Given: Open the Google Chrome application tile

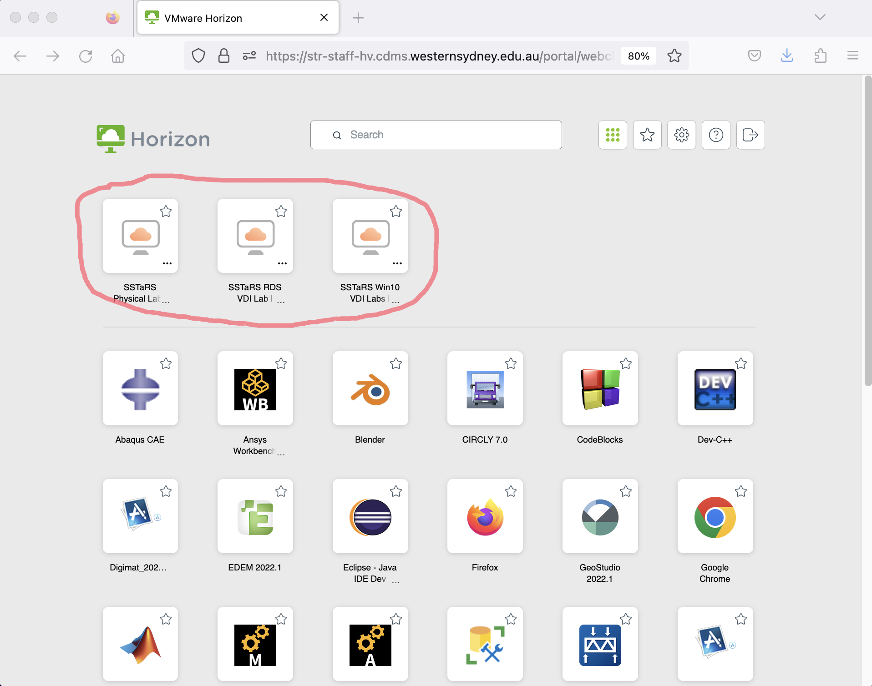Looking at the screenshot, I should click(x=715, y=516).
